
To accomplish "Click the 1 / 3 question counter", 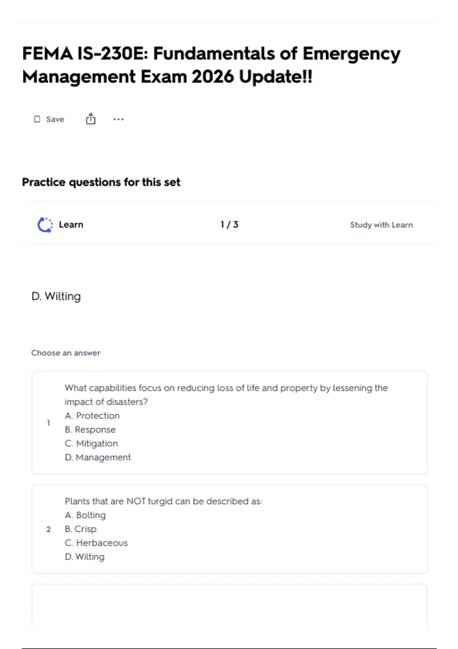I will coord(229,224).
